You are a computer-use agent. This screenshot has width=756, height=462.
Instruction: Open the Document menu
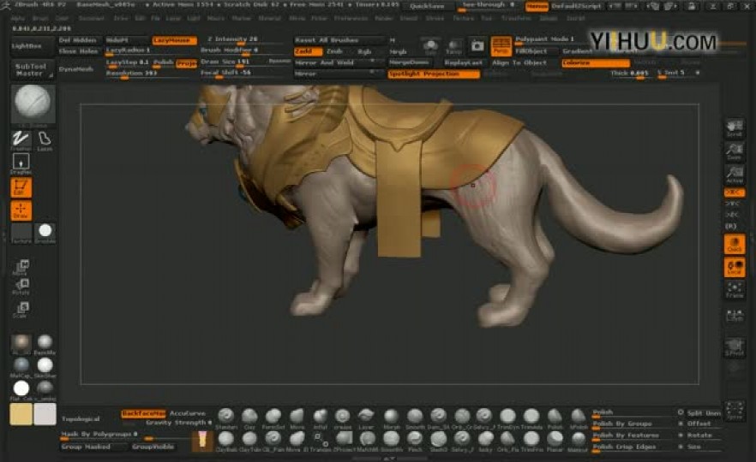point(91,18)
